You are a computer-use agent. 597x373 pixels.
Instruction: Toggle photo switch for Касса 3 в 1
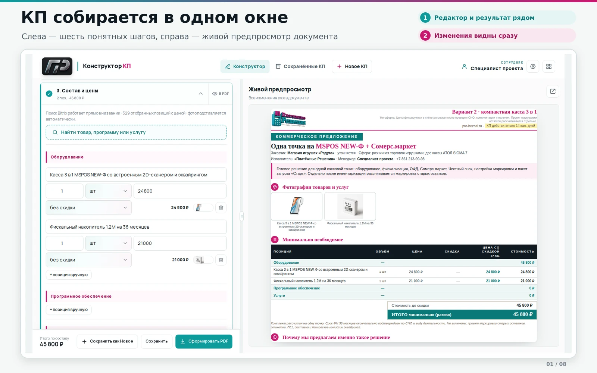(x=203, y=208)
